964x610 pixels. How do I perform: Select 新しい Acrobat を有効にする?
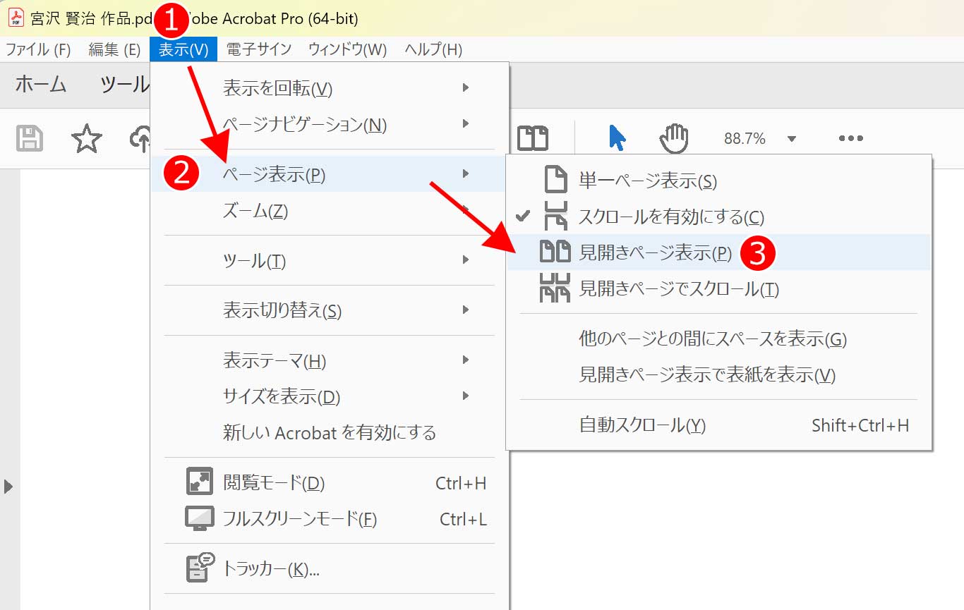(x=330, y=432)
